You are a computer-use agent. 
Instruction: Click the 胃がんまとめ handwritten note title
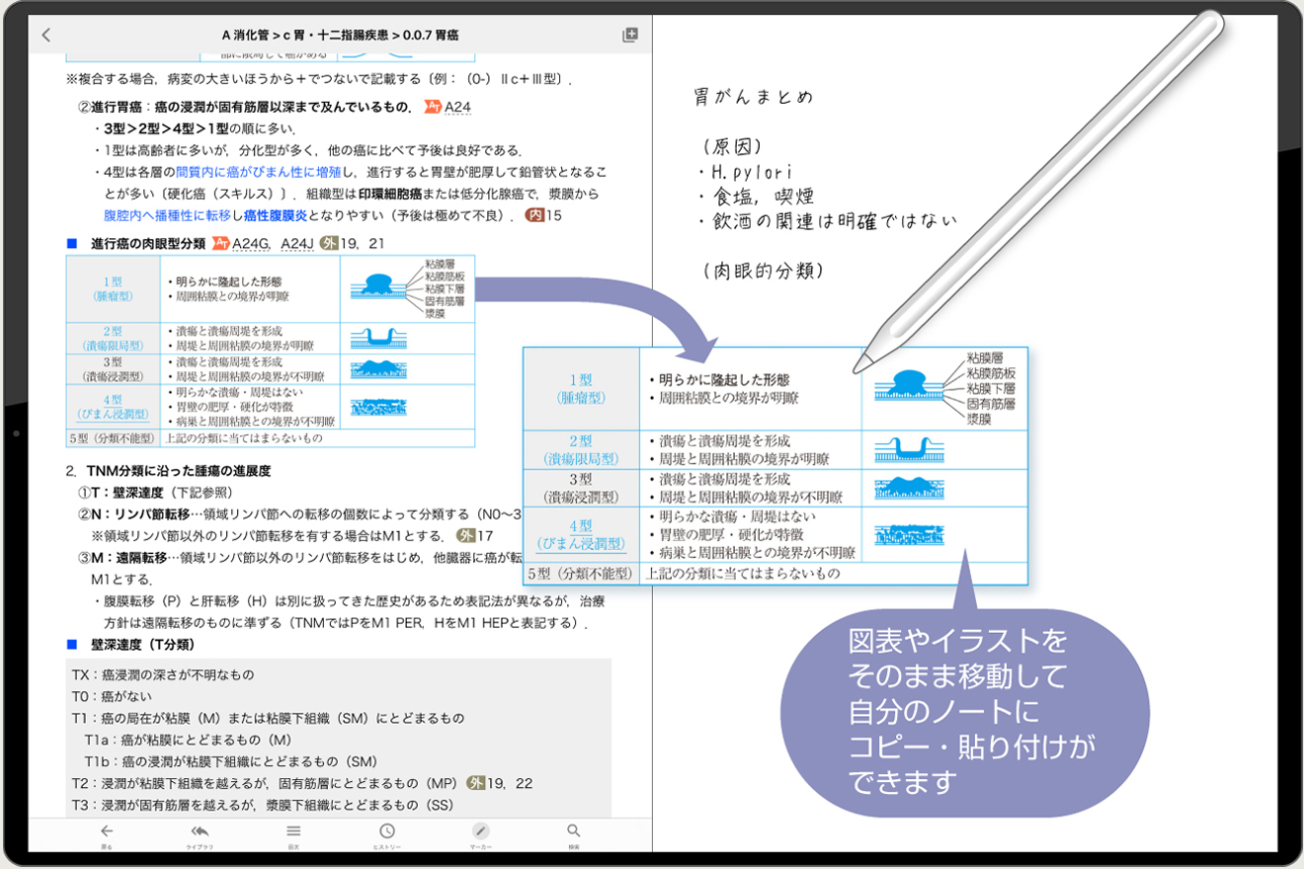click(755, 97)
